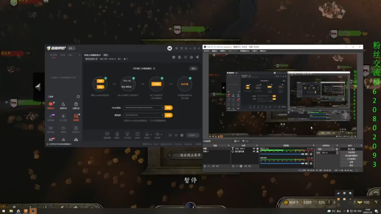The width and height of the screenshot is (381, 214).
Task: Open user avatar in 直播伴侣 title bar
Action: pyautogui.click(x=170, y=49)
